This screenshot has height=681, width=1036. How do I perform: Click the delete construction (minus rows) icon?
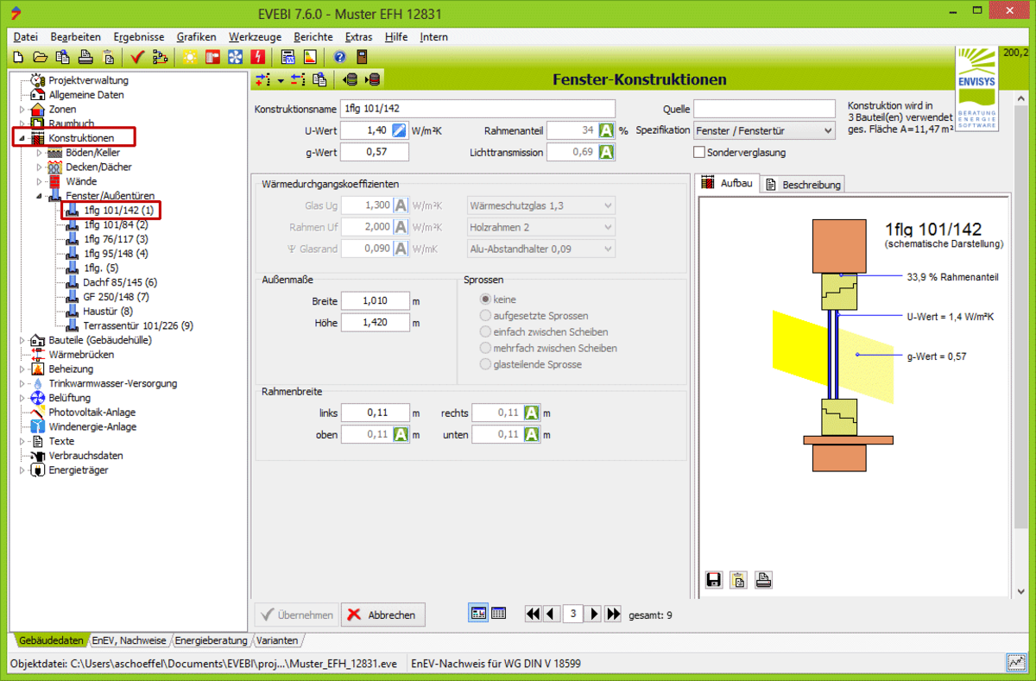tap(299, 80)
